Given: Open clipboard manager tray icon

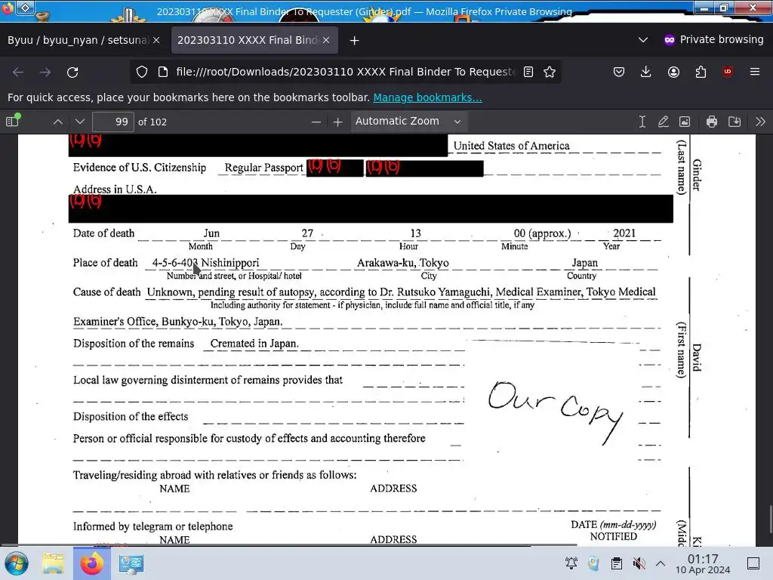Looking at the screenshot, I should pyautogui.click(x=616, y=563).
